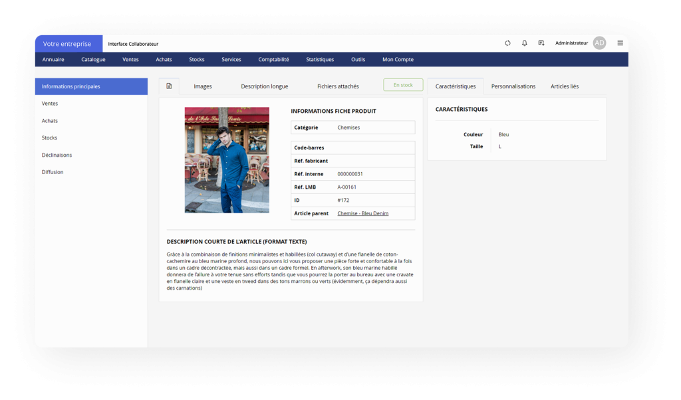The width and height of the screenshot is (681, 400).
Task: Click the add-note icon beside the bell
Action: click(x=541, y=43)
